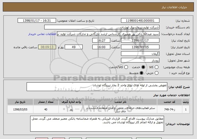Click the طبقه بندی موضوعی label
This screenshot has height=139, width=197.
[x=176, y=67]
